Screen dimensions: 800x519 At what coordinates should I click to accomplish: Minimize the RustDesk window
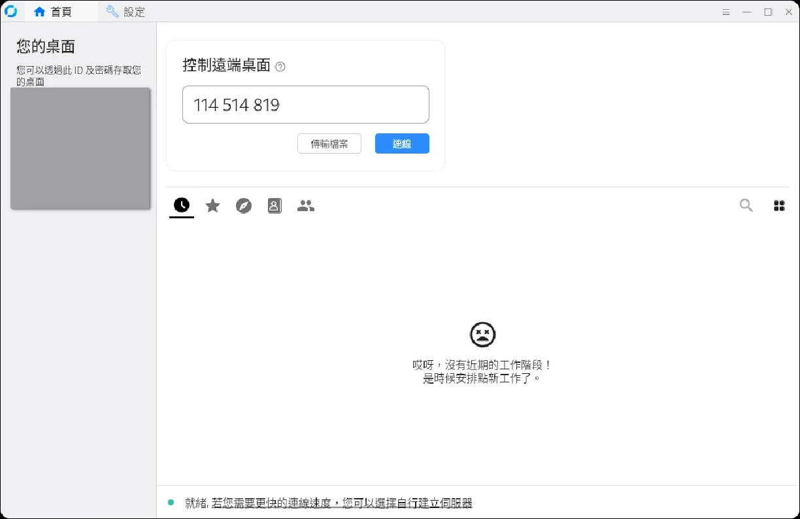(x=747, y=12)
